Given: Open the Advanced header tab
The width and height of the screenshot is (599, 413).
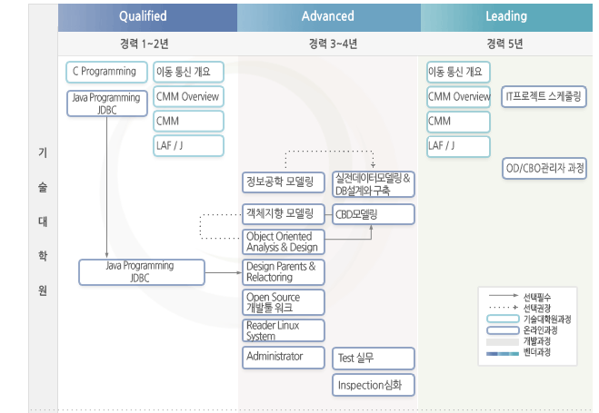Looking at the screenshot, I should [327, 16].
